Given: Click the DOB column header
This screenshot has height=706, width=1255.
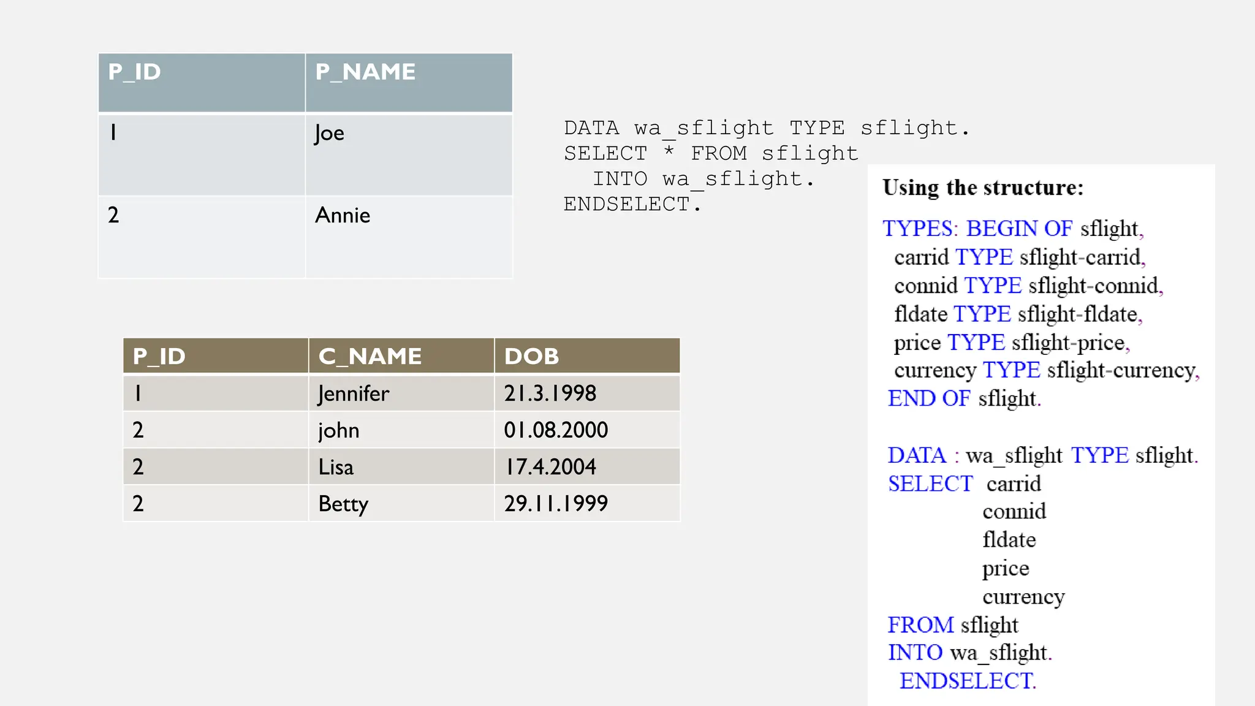Looking at the screenshot, I should 587,355.
